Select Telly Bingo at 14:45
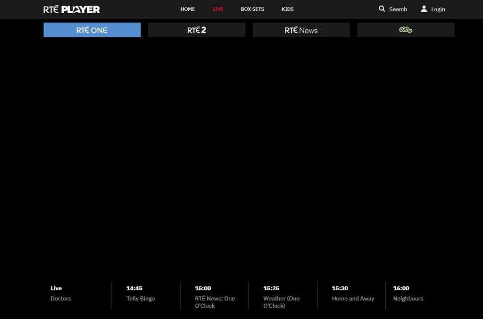This screenshot has width=483, height=319. click(141, 298)
